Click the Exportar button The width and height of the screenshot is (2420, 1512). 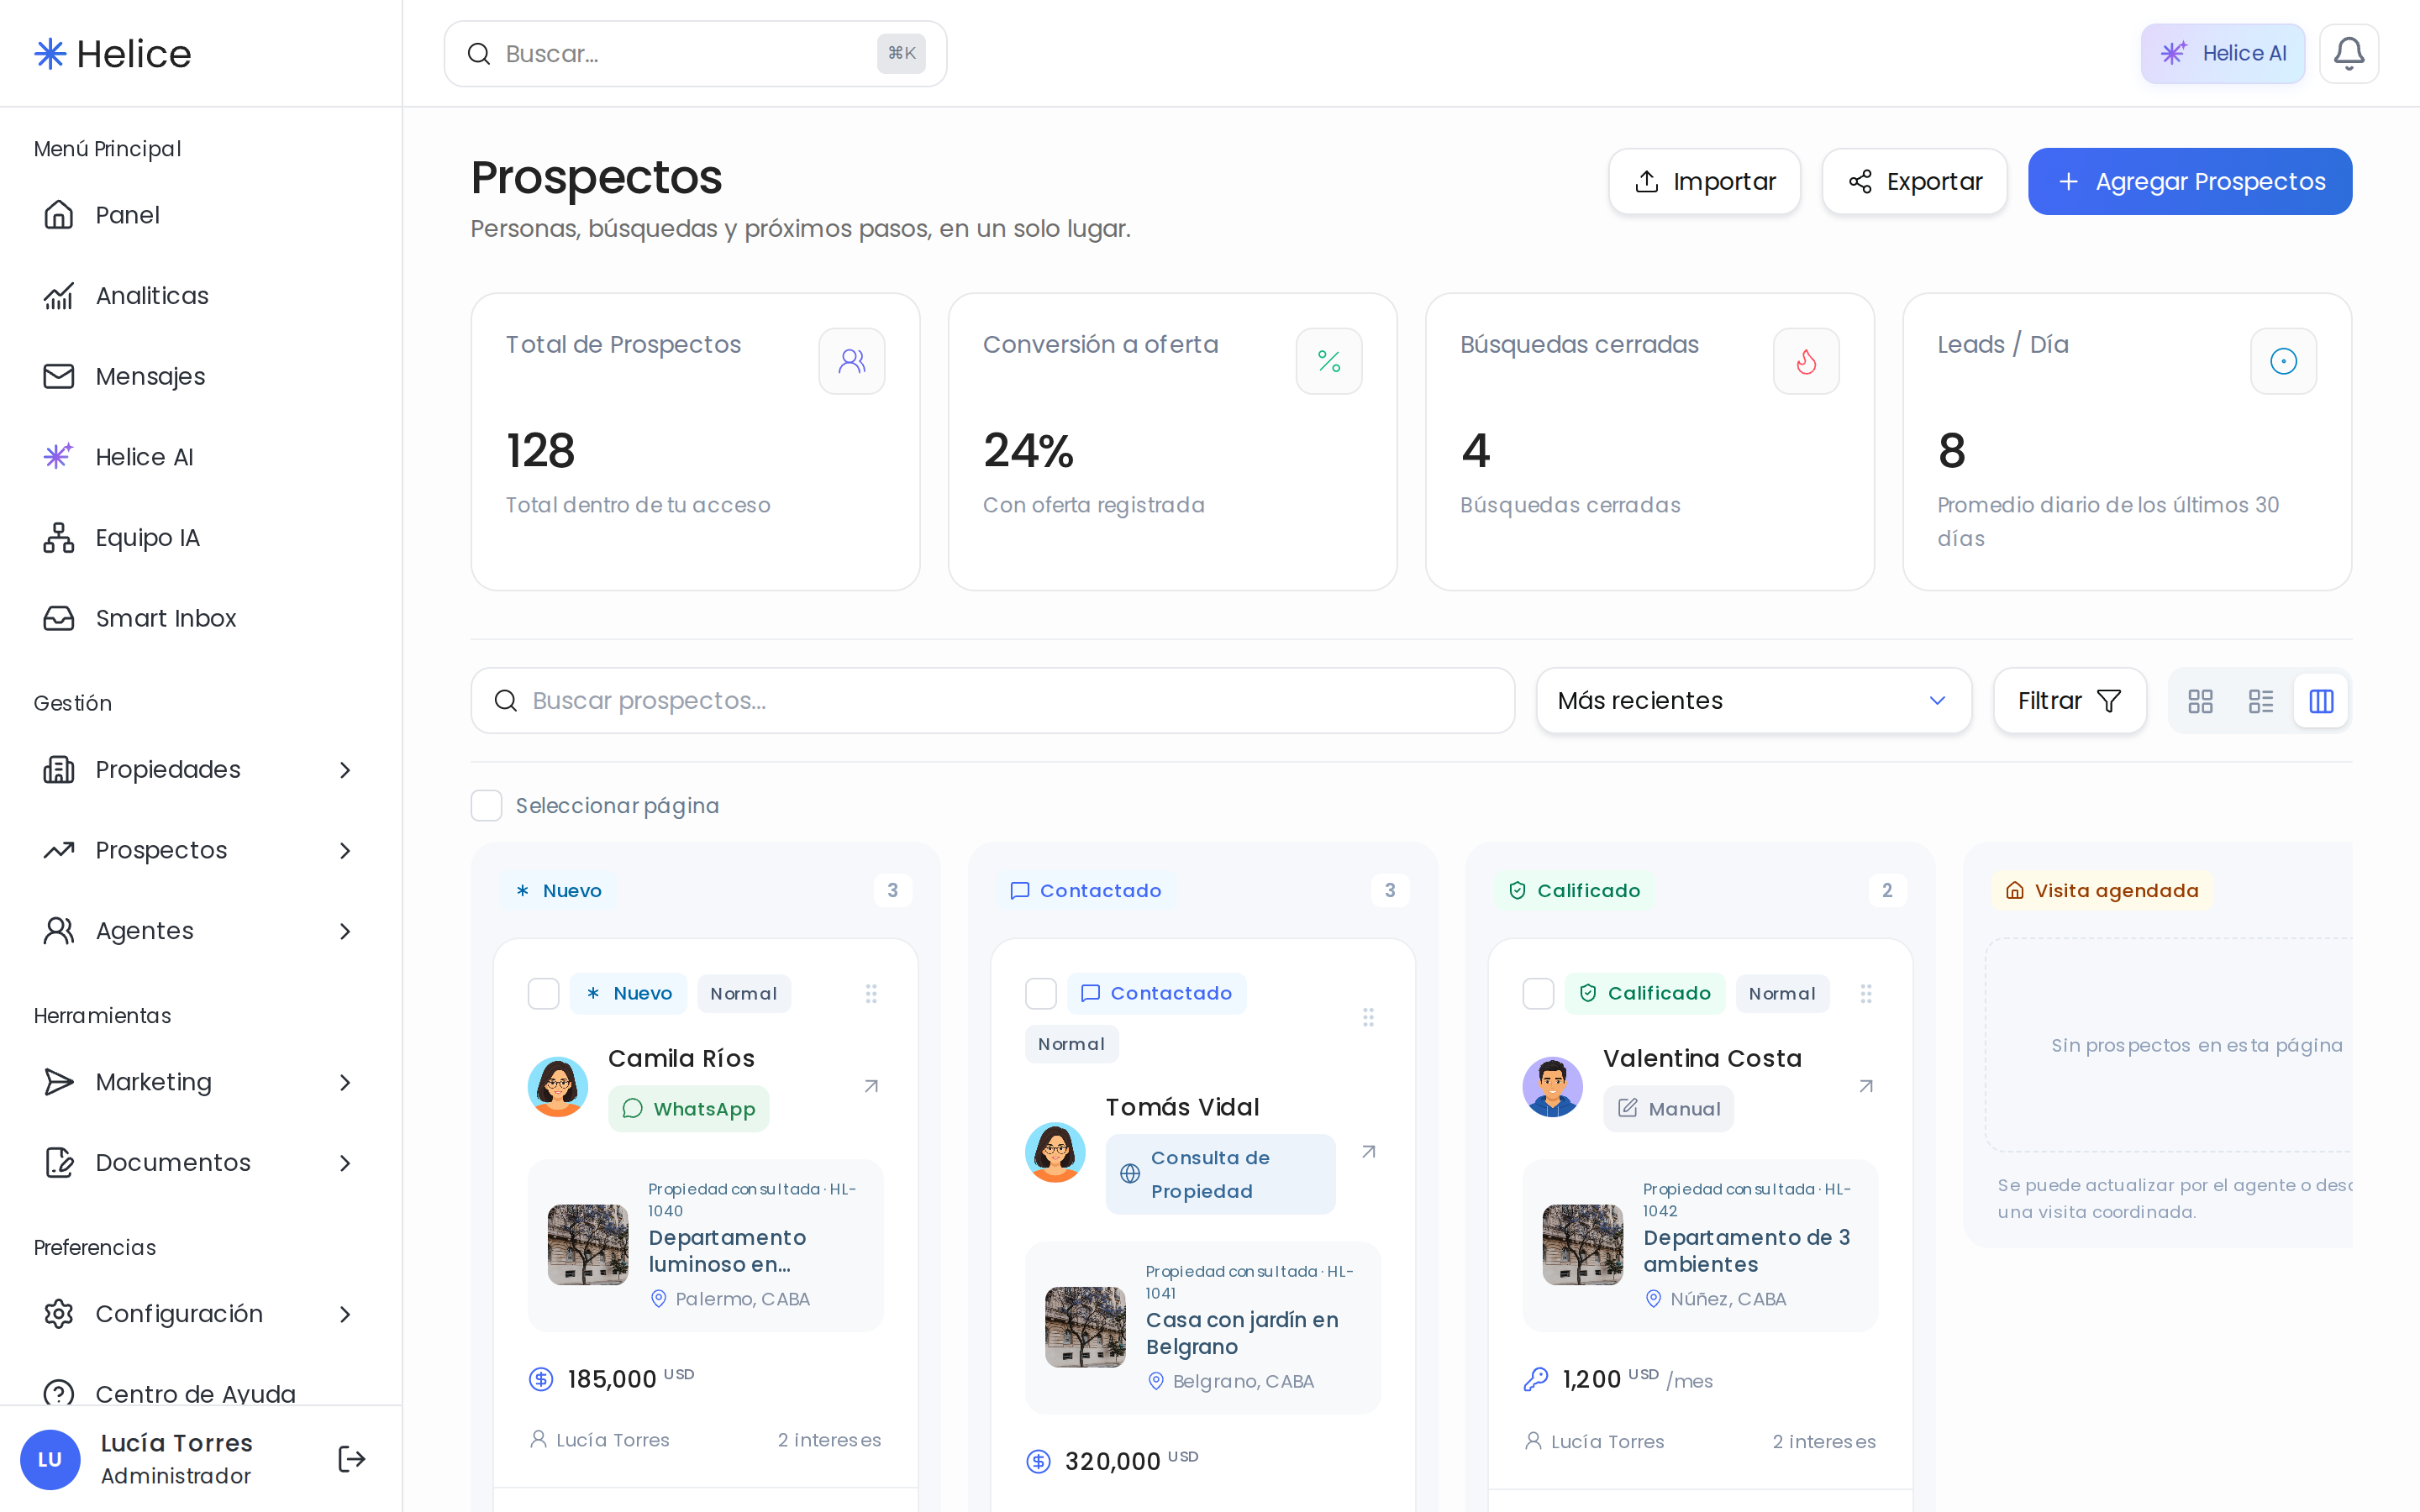pyautogui.click(x=1914, y=181)
